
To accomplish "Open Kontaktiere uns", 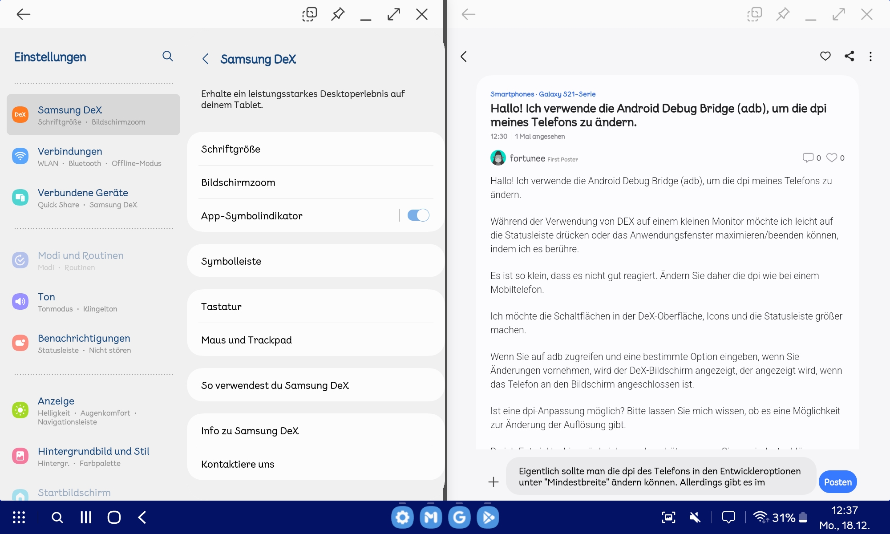I will pos(238,464).
